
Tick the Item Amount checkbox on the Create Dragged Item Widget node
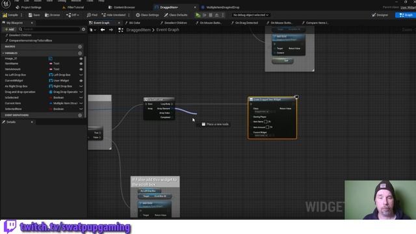tap(267, 127)
